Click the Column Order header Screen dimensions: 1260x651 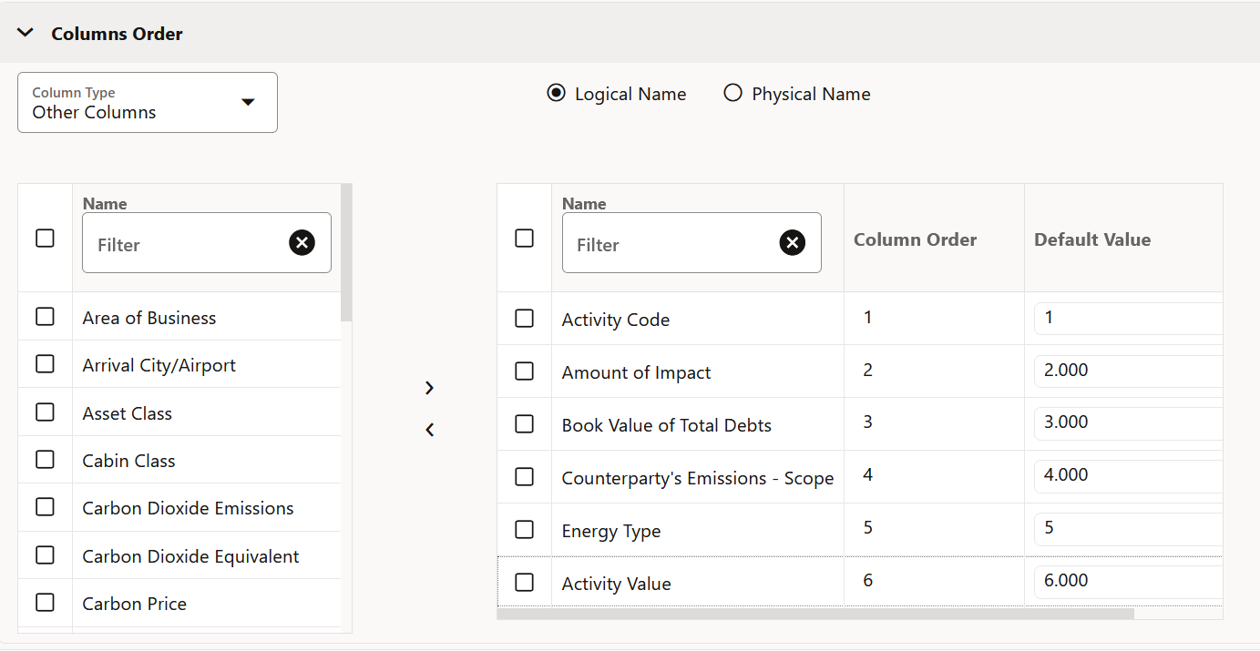pos(915,239)
